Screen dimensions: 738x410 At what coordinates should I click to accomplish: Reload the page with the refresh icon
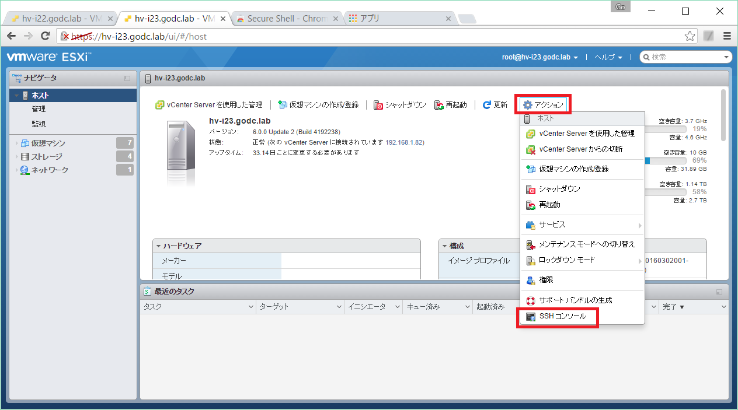tap(45, 36)
